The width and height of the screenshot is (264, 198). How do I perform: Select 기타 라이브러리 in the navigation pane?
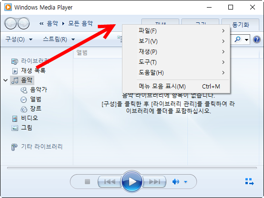coord(42,147)
